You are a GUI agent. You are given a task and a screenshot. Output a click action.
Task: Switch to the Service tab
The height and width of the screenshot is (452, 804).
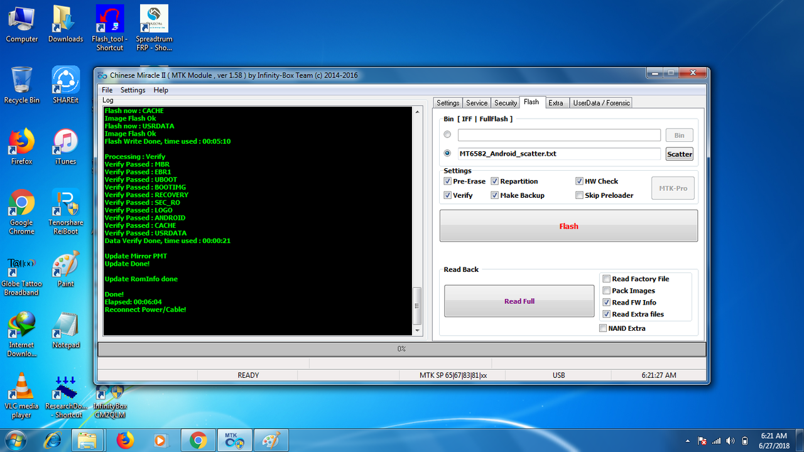pyautogui.click(x=477, y=103)
